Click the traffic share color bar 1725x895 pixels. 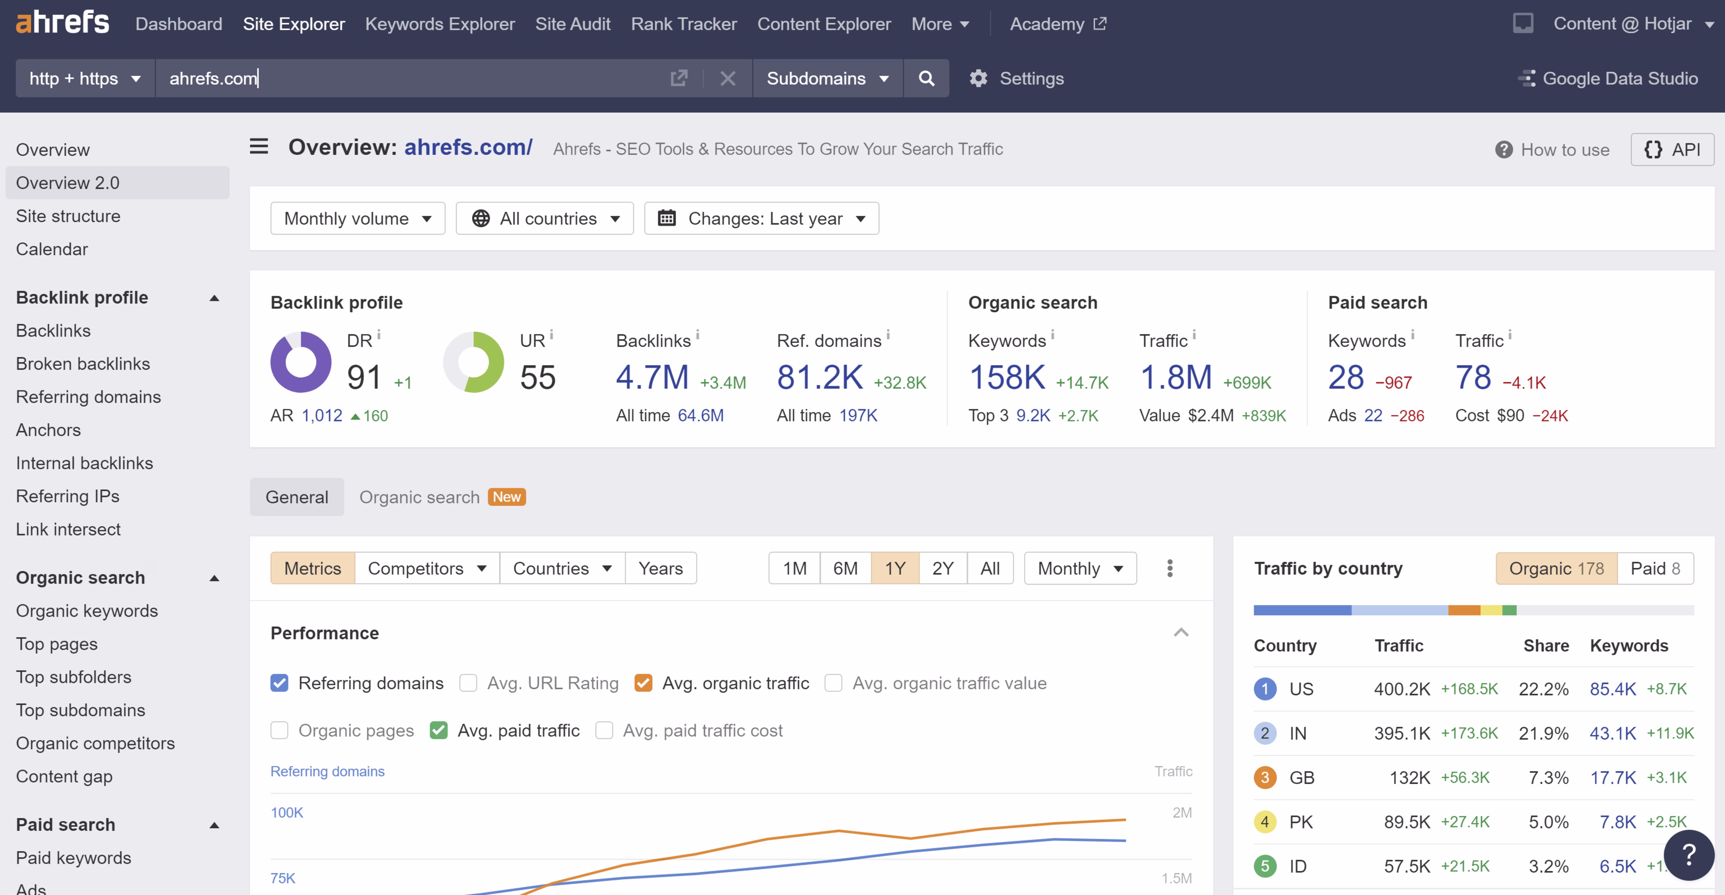click(x=1473, y=610)
